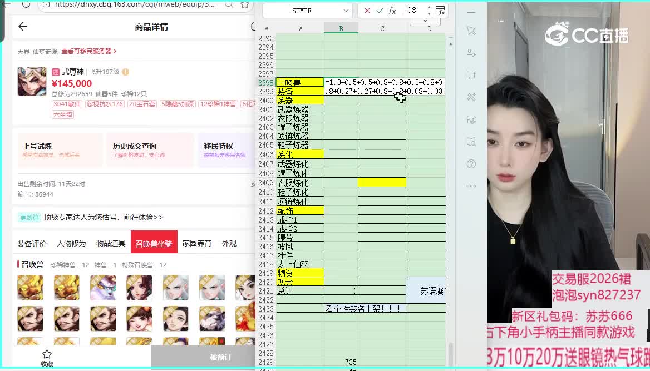Click the 忽视抗水176 tag
650x371 pixels.
105,104
